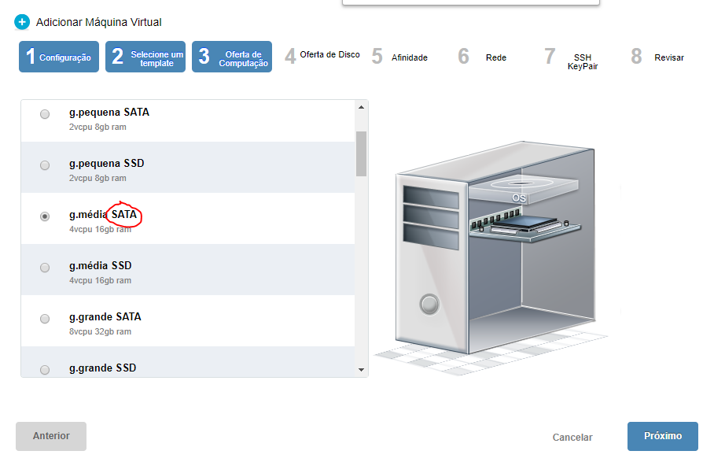Click the Anterior button
Viewport: 714px width, 462px height.
(x=51, y=436)
